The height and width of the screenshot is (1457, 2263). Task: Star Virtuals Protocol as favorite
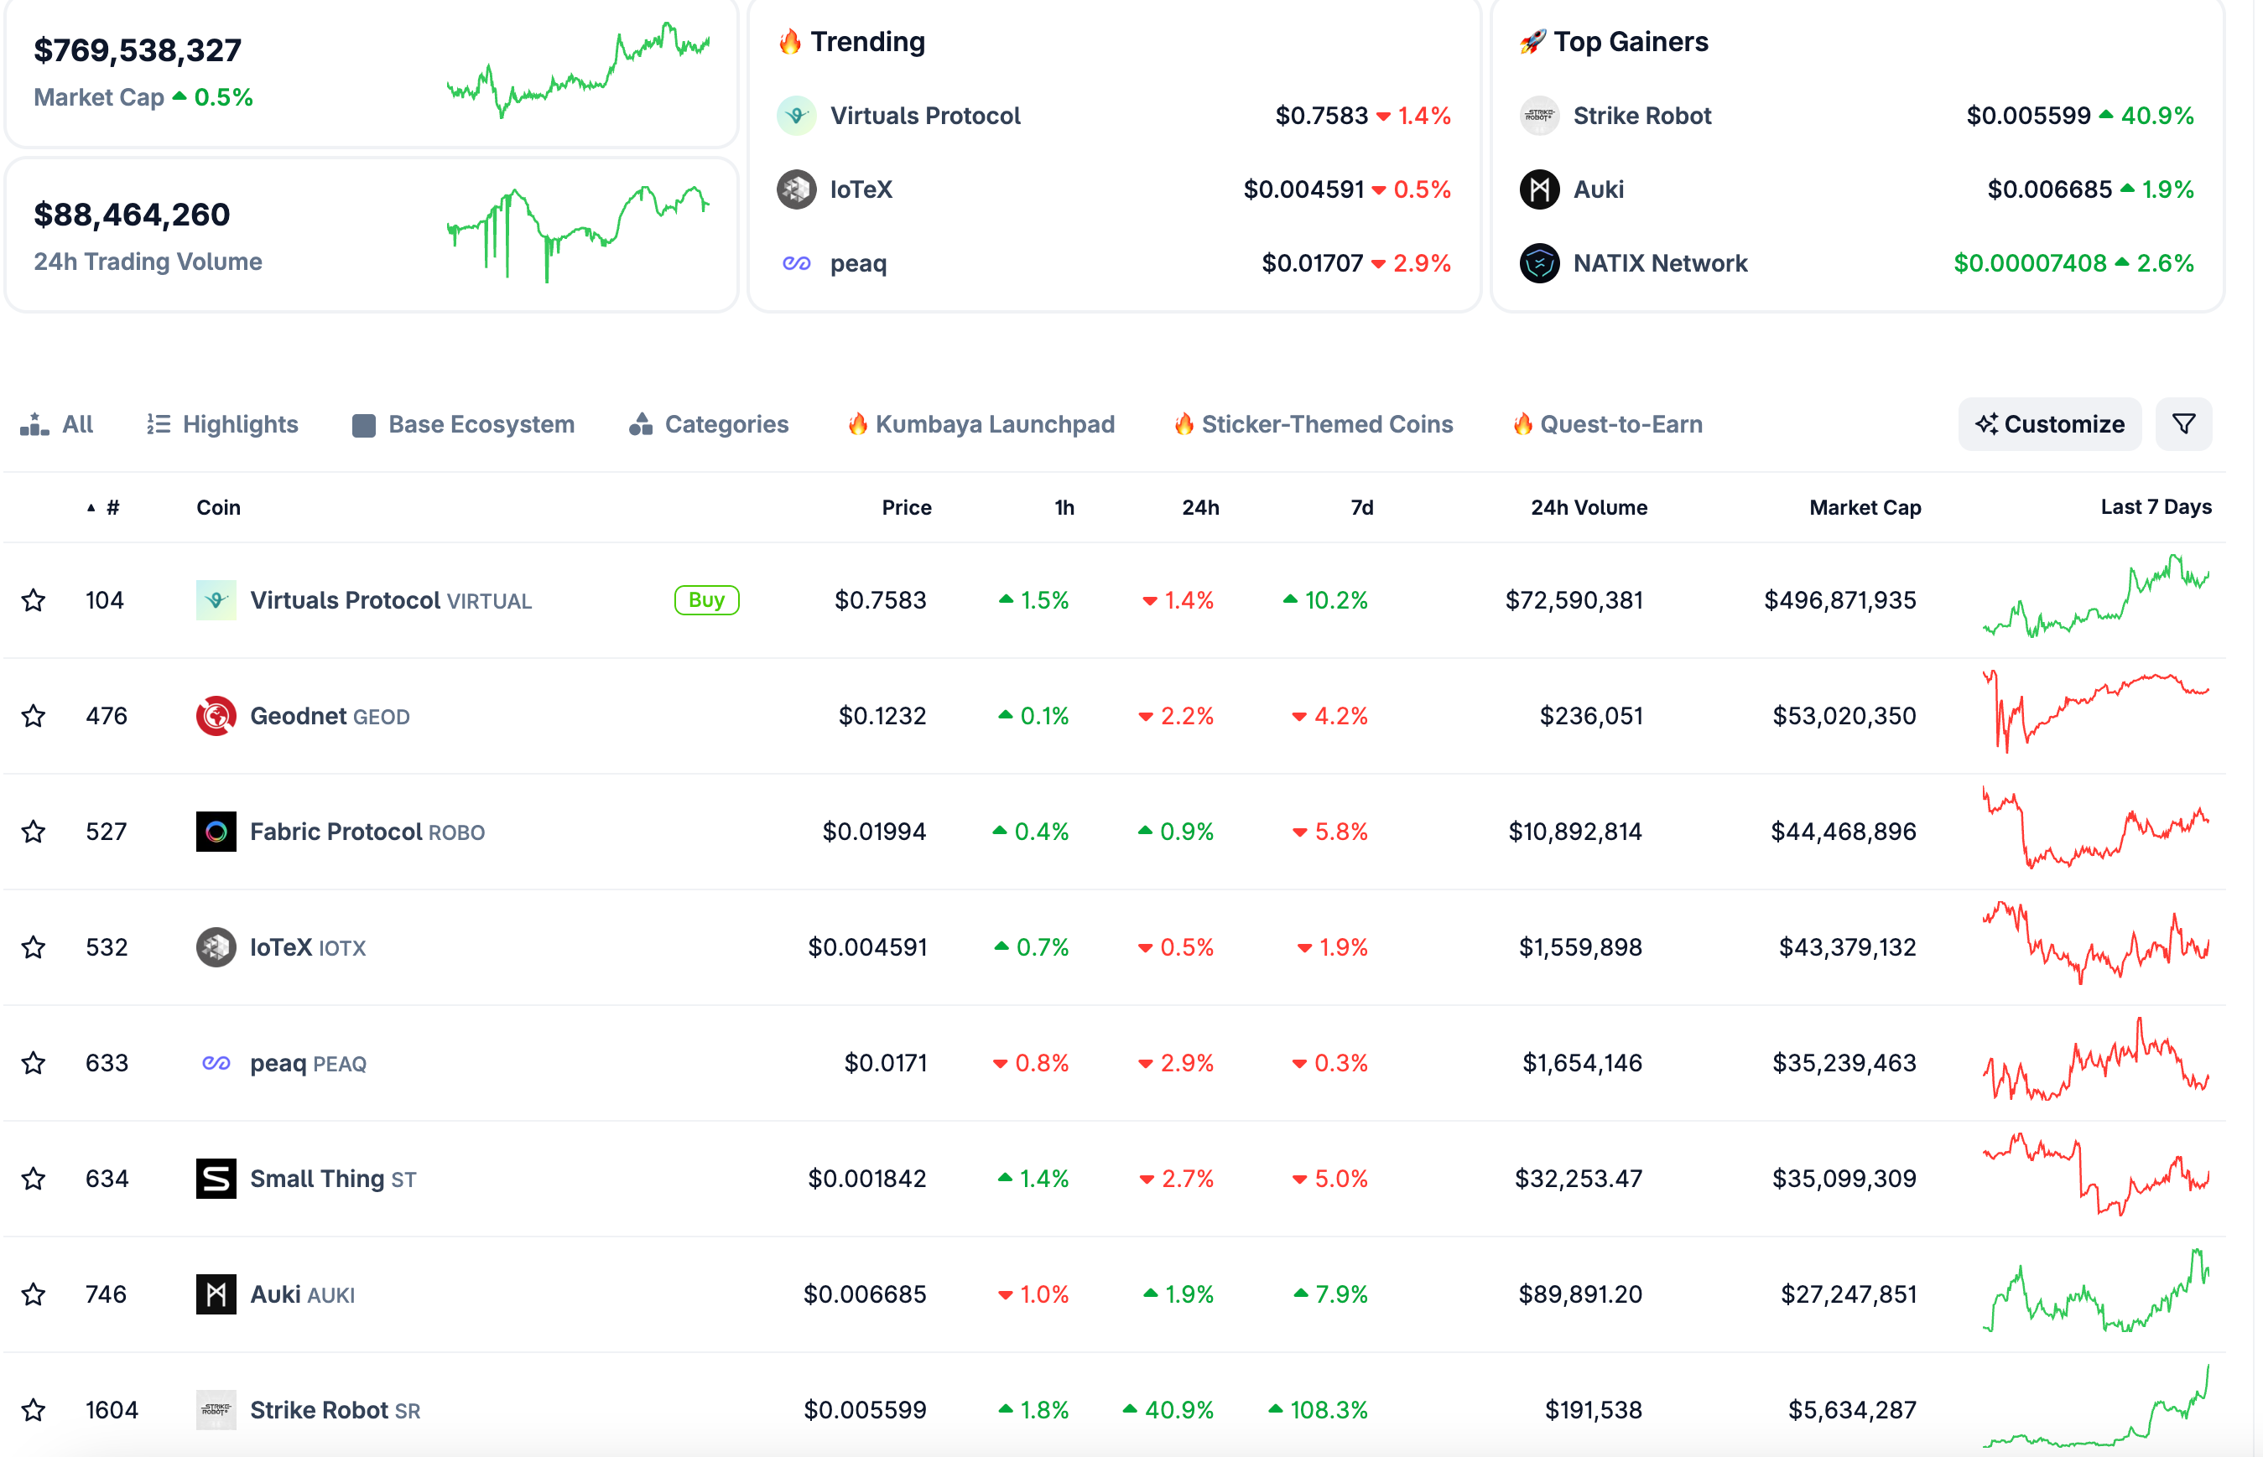pos(34,600)
